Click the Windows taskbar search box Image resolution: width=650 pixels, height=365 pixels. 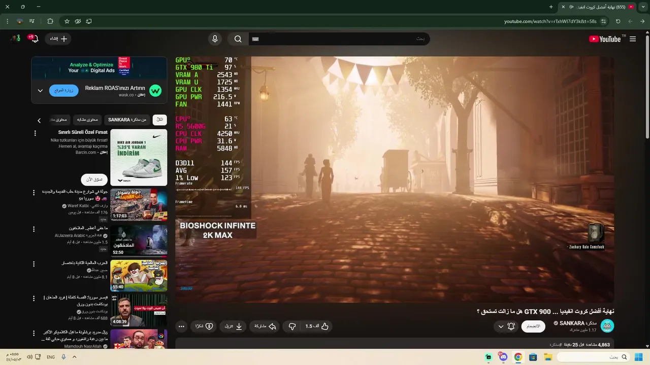[594, 357]
